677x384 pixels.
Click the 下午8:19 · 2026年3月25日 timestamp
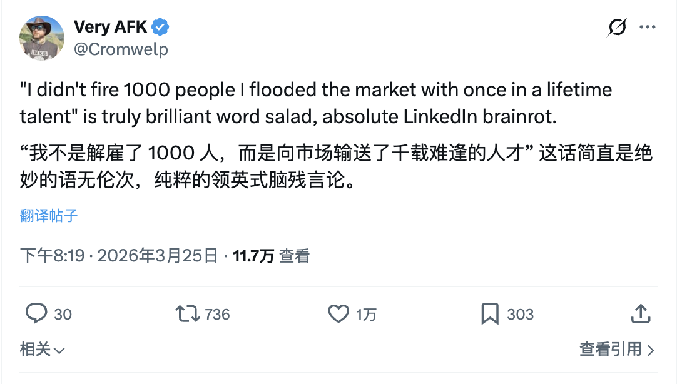click(120, 256)
